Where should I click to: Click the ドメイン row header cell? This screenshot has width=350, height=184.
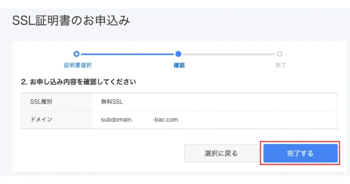(57, 120)
